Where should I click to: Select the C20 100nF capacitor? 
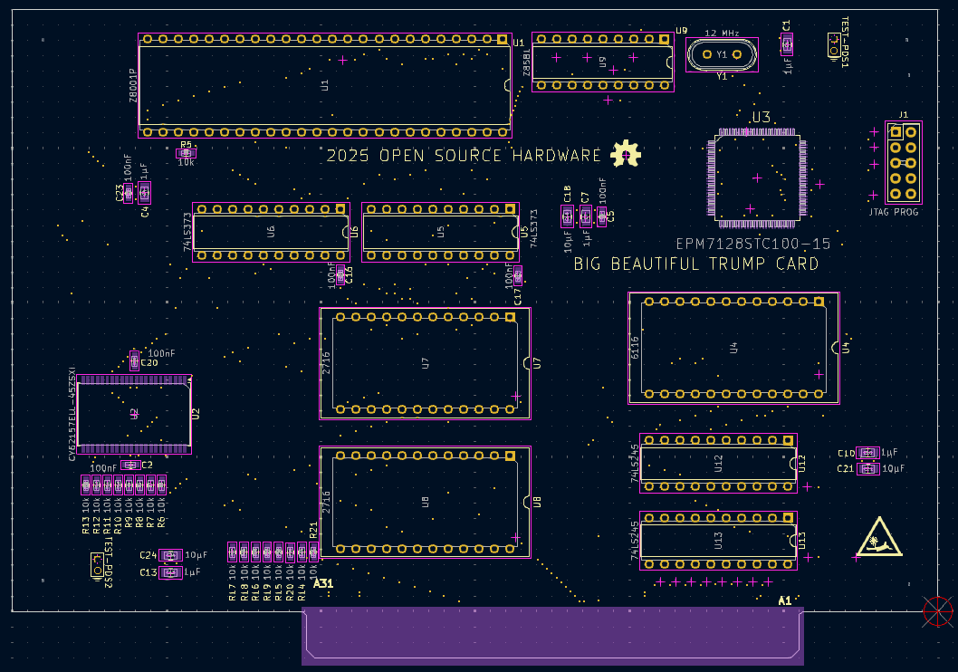tap(134, 361)
